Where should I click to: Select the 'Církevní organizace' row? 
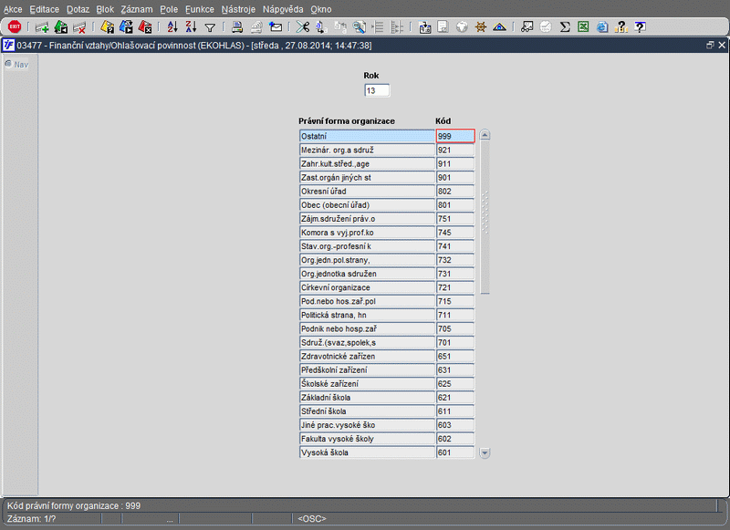click(x=367, y=287)
